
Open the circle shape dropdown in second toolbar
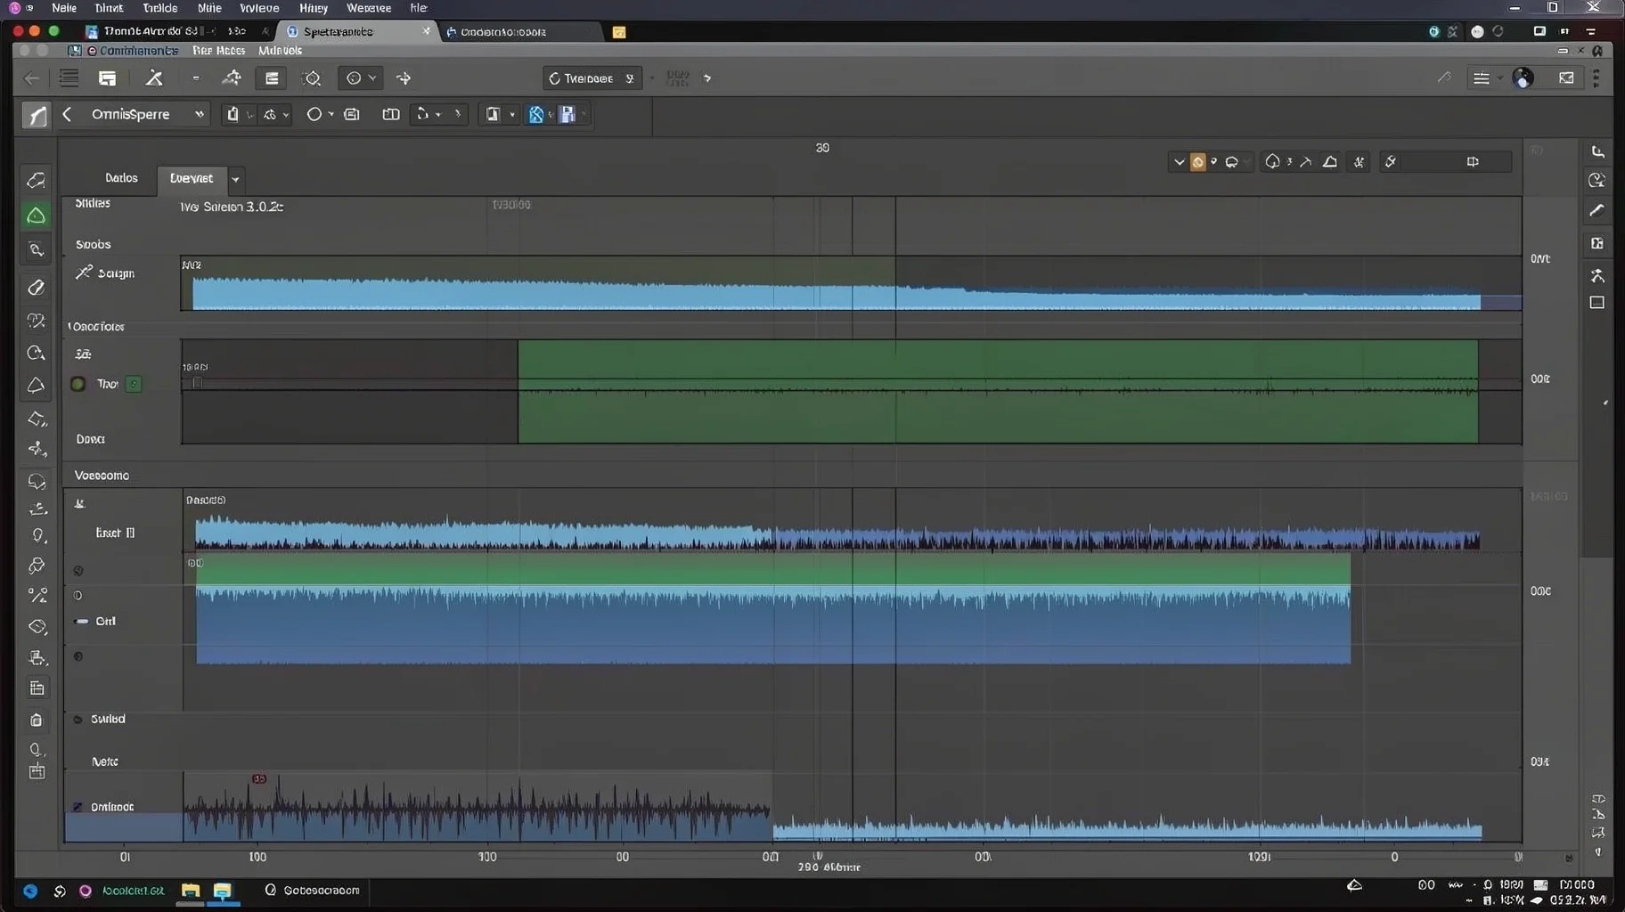coord(331,114)
